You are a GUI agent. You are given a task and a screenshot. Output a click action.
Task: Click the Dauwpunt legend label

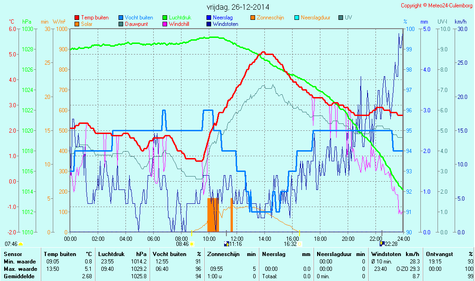pos(136,24)
